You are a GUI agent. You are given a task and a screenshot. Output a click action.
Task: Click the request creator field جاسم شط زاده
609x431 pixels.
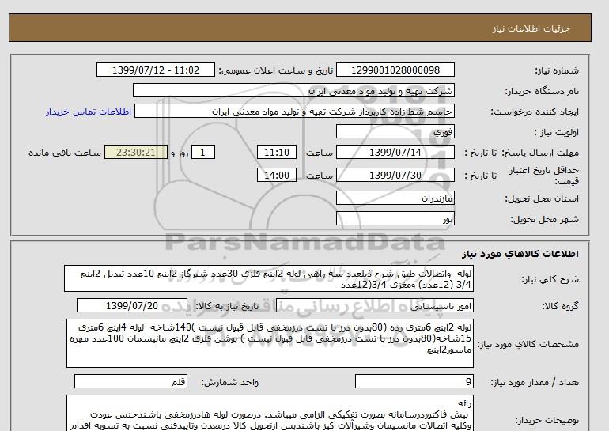click(x=294, y=112)
